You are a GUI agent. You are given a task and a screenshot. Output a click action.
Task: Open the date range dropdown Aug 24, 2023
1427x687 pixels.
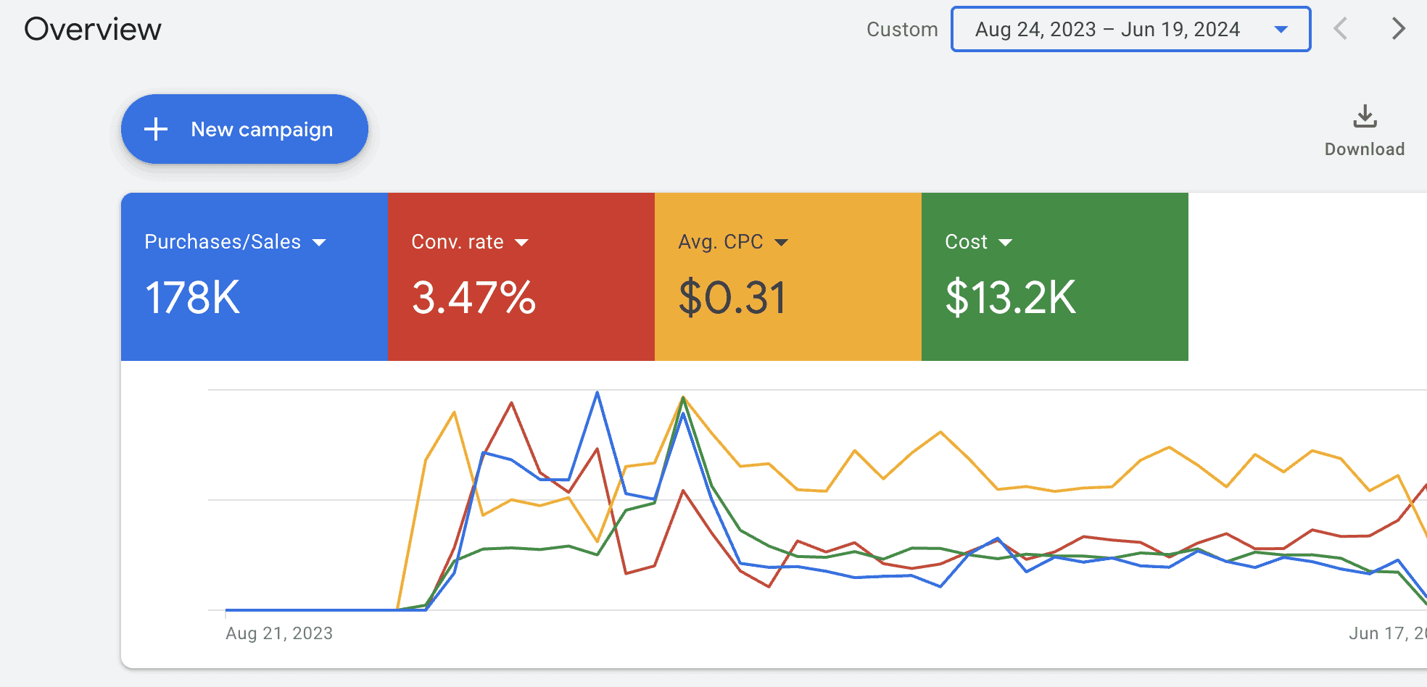point(1130,29)
